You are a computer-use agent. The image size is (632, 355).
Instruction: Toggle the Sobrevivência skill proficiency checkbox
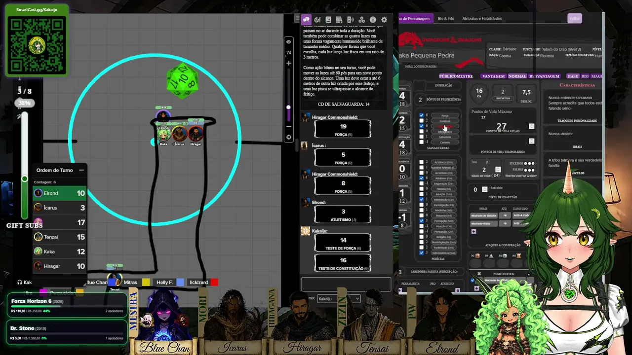(421, 253)
